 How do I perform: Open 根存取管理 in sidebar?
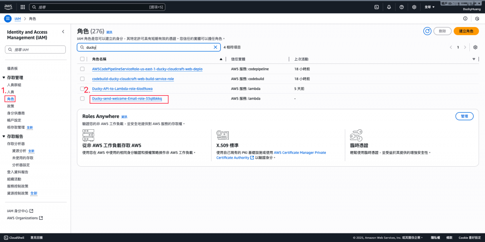(x=16, y=127)
